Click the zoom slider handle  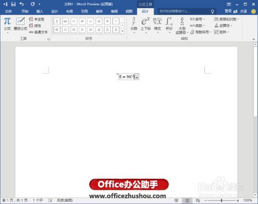click(x=221, y=200)
